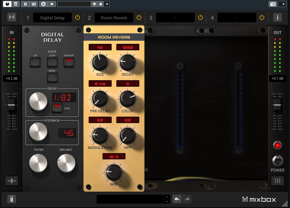Click the input gain link icon
Viewport: 290px width, 208px height.
click(12, 181)
